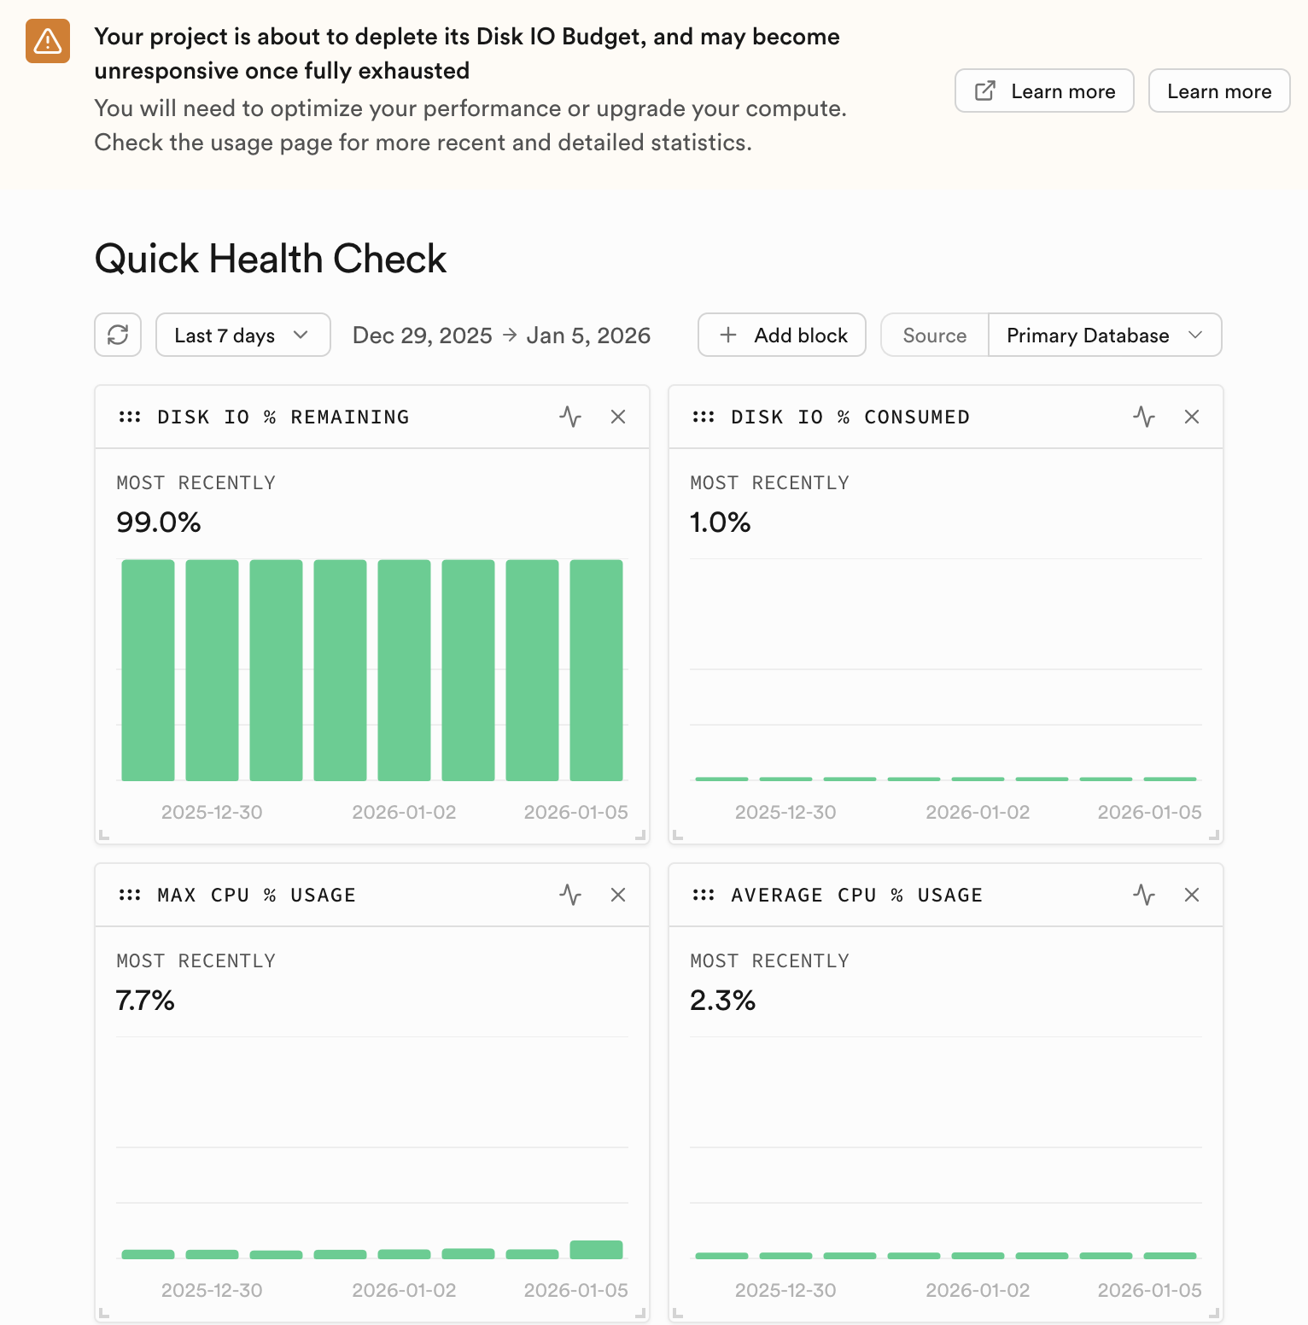Grab the Disk IO % Remaining drag handle
The image size is (1308, 1325).
pyautogui.click(x=130, y=417)
